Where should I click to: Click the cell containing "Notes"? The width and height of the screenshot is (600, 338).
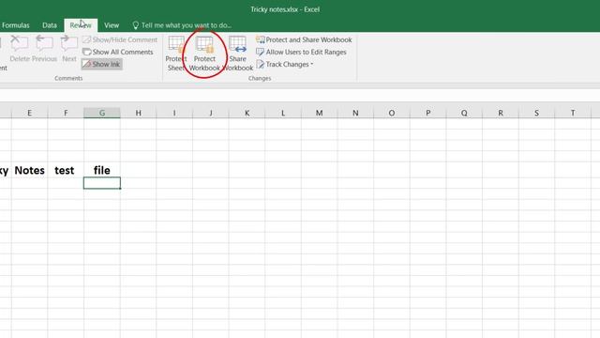pyautogui.click(x=29, y=170)
